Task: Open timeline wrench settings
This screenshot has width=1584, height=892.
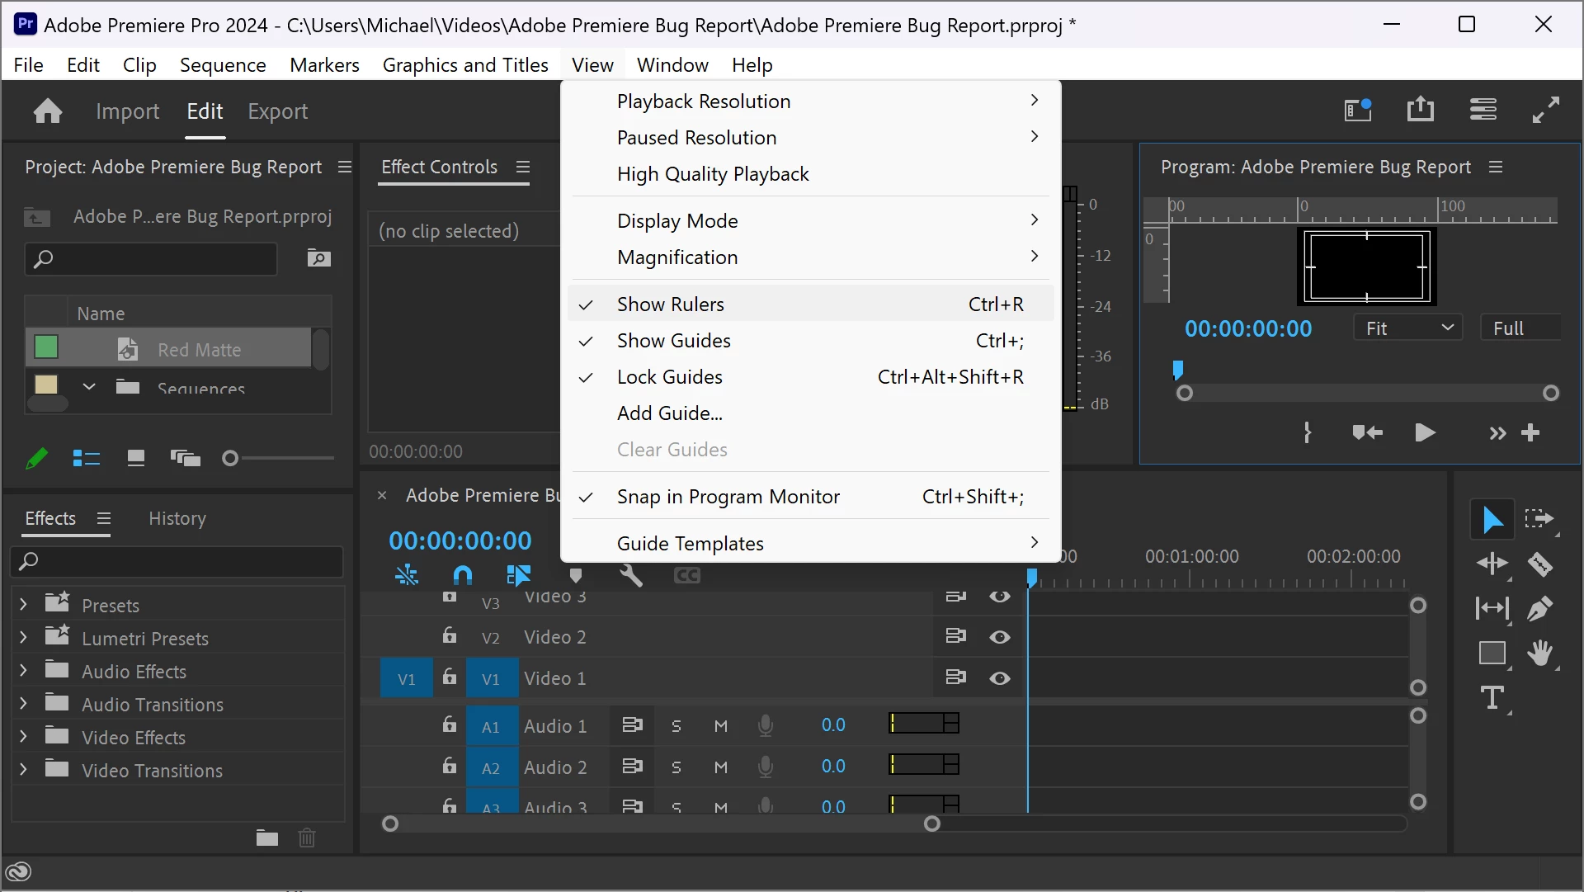Action: 631,575
